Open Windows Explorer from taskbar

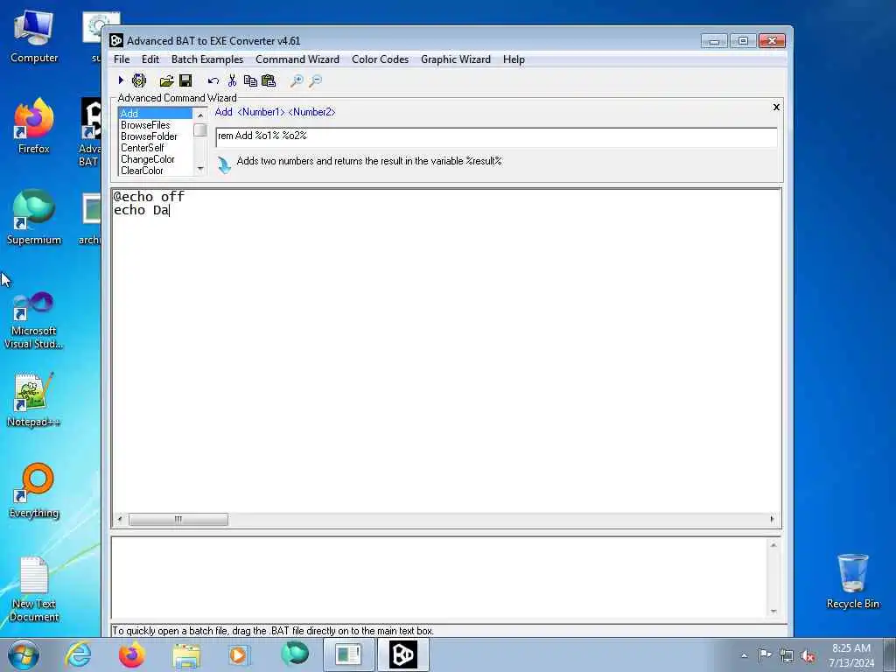(186, 654)
